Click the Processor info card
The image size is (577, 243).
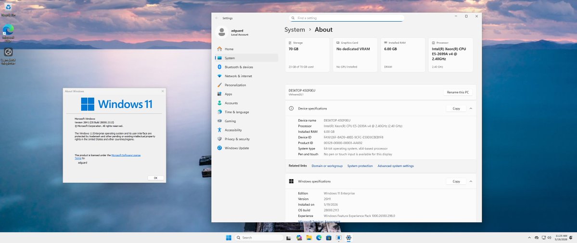point(451,55)
